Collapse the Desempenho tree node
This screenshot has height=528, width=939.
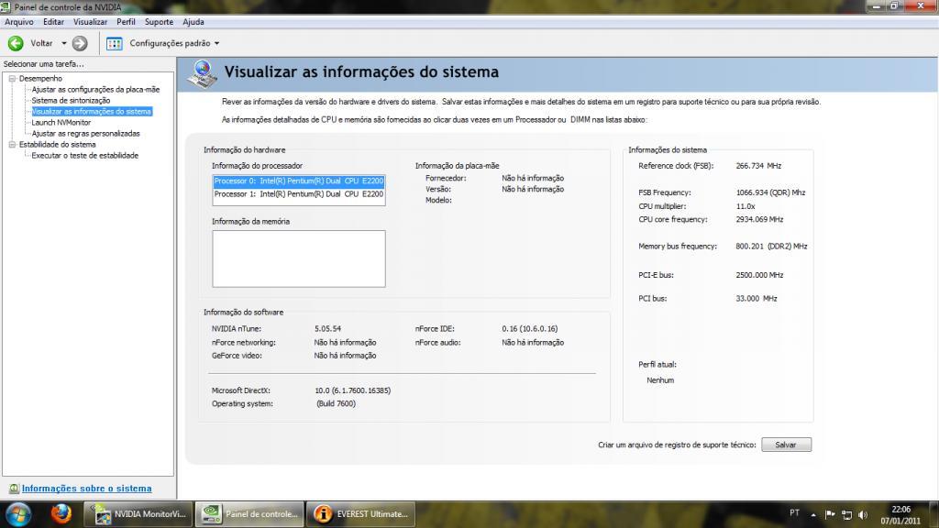[12, 79]
